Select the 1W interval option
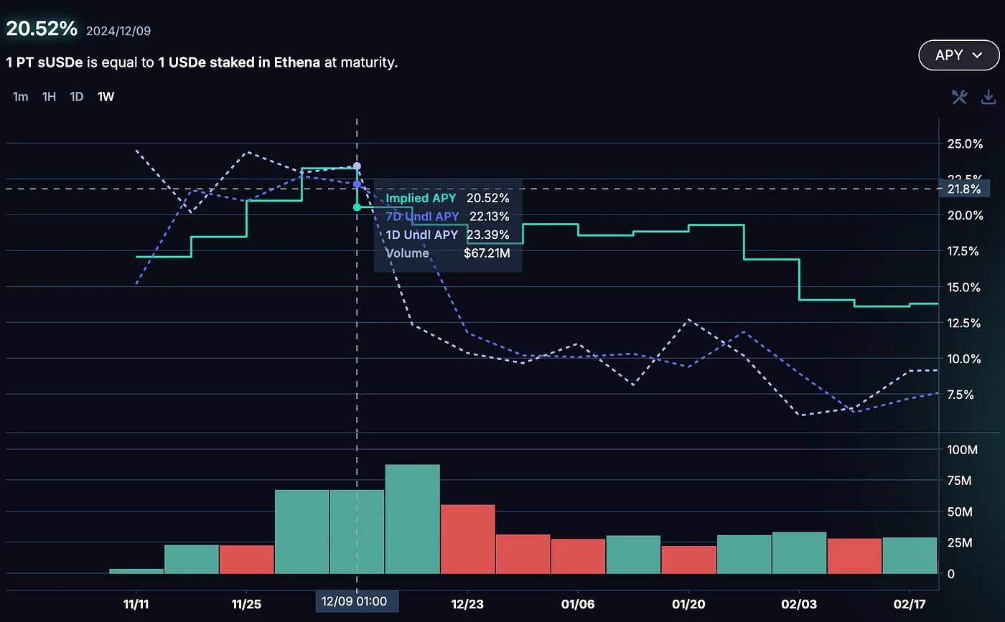This screenshot has width=1005, height=622. click(x=106, y=97)
